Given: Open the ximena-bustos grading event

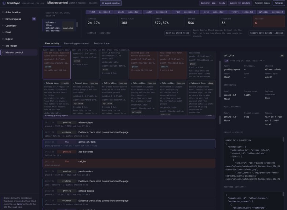Looking at the screenshot, I should click(129, 193).
